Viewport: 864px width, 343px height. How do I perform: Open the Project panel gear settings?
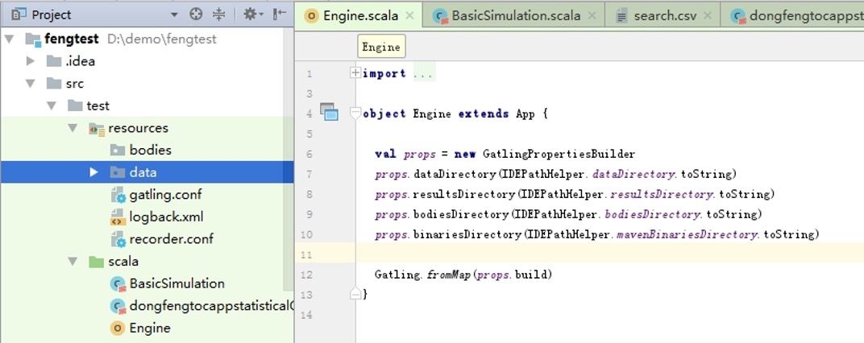pyautogui.click(x=250, y=14)
